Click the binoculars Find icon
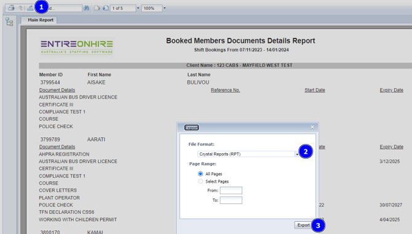The image size is (412, 234). (x=87, y=8)
